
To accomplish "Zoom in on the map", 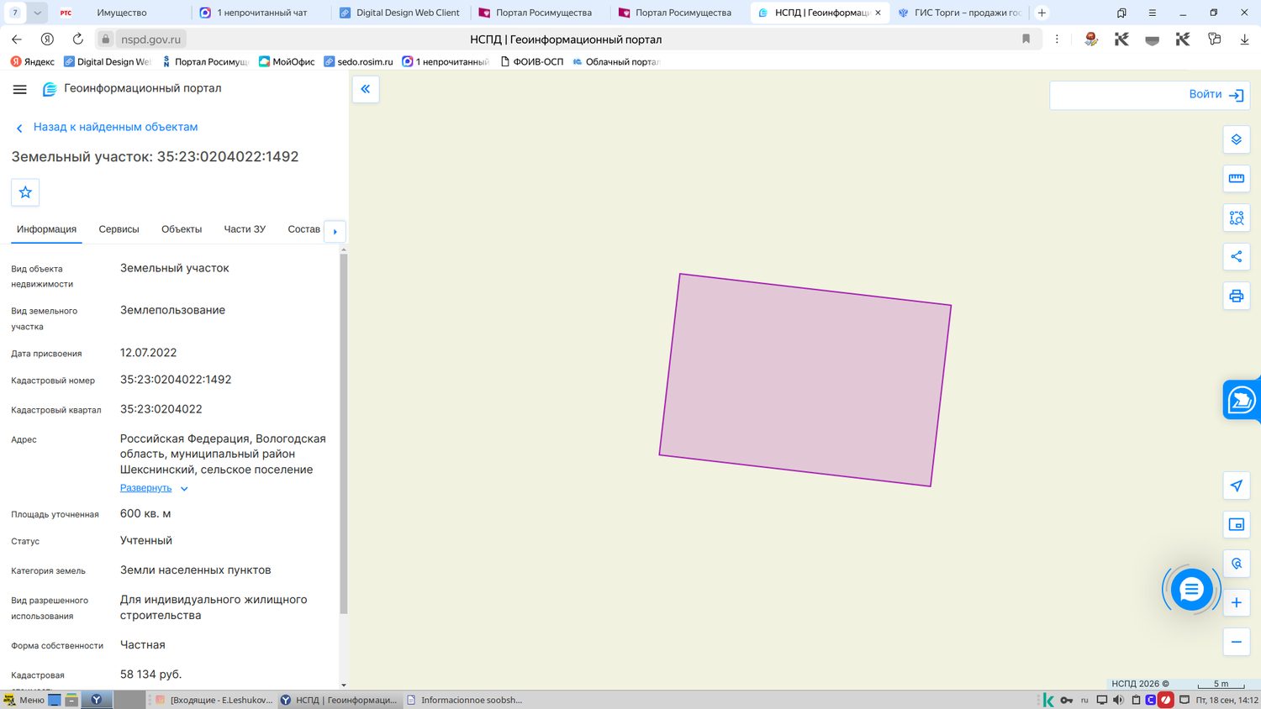I will click(x=1236, y=602).
